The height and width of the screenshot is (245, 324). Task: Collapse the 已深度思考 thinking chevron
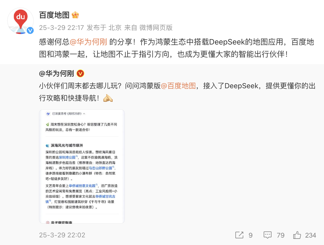click(x=84, y=114)
